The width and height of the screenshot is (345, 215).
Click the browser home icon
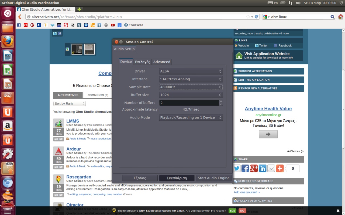341,17
